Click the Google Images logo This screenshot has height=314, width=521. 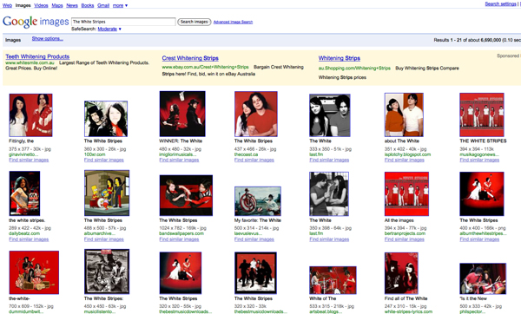tap(36, 22)
